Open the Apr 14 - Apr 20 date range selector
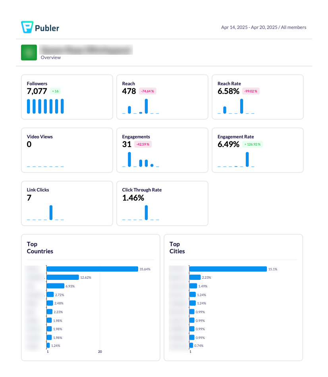The width and height of the screenshot is (328, 377). (x=249, y=27)
